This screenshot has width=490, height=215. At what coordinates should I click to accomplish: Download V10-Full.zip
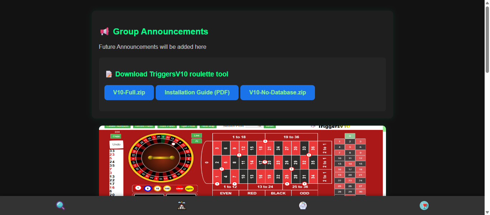coord(129,93)
